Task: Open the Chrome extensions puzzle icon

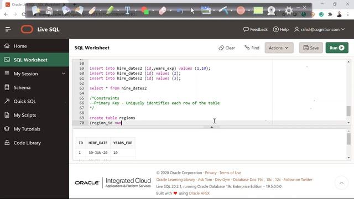Action: click(330, 14)
